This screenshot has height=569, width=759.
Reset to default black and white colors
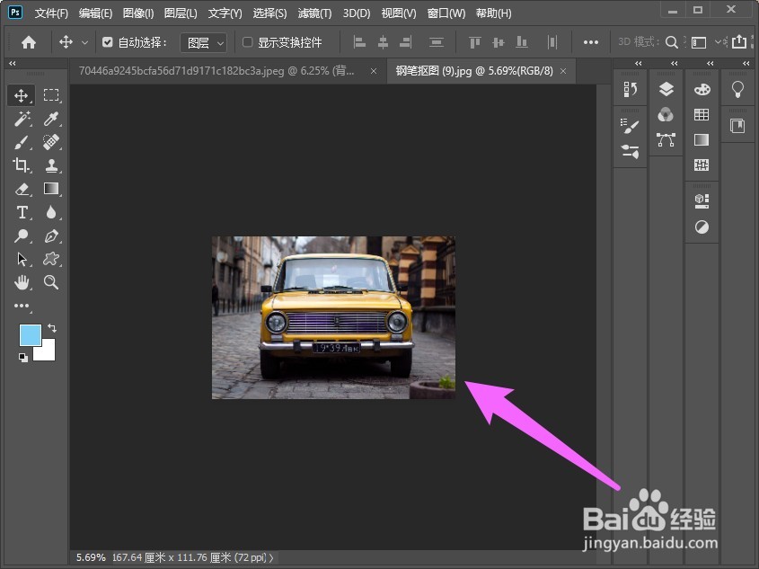(22, 358)
